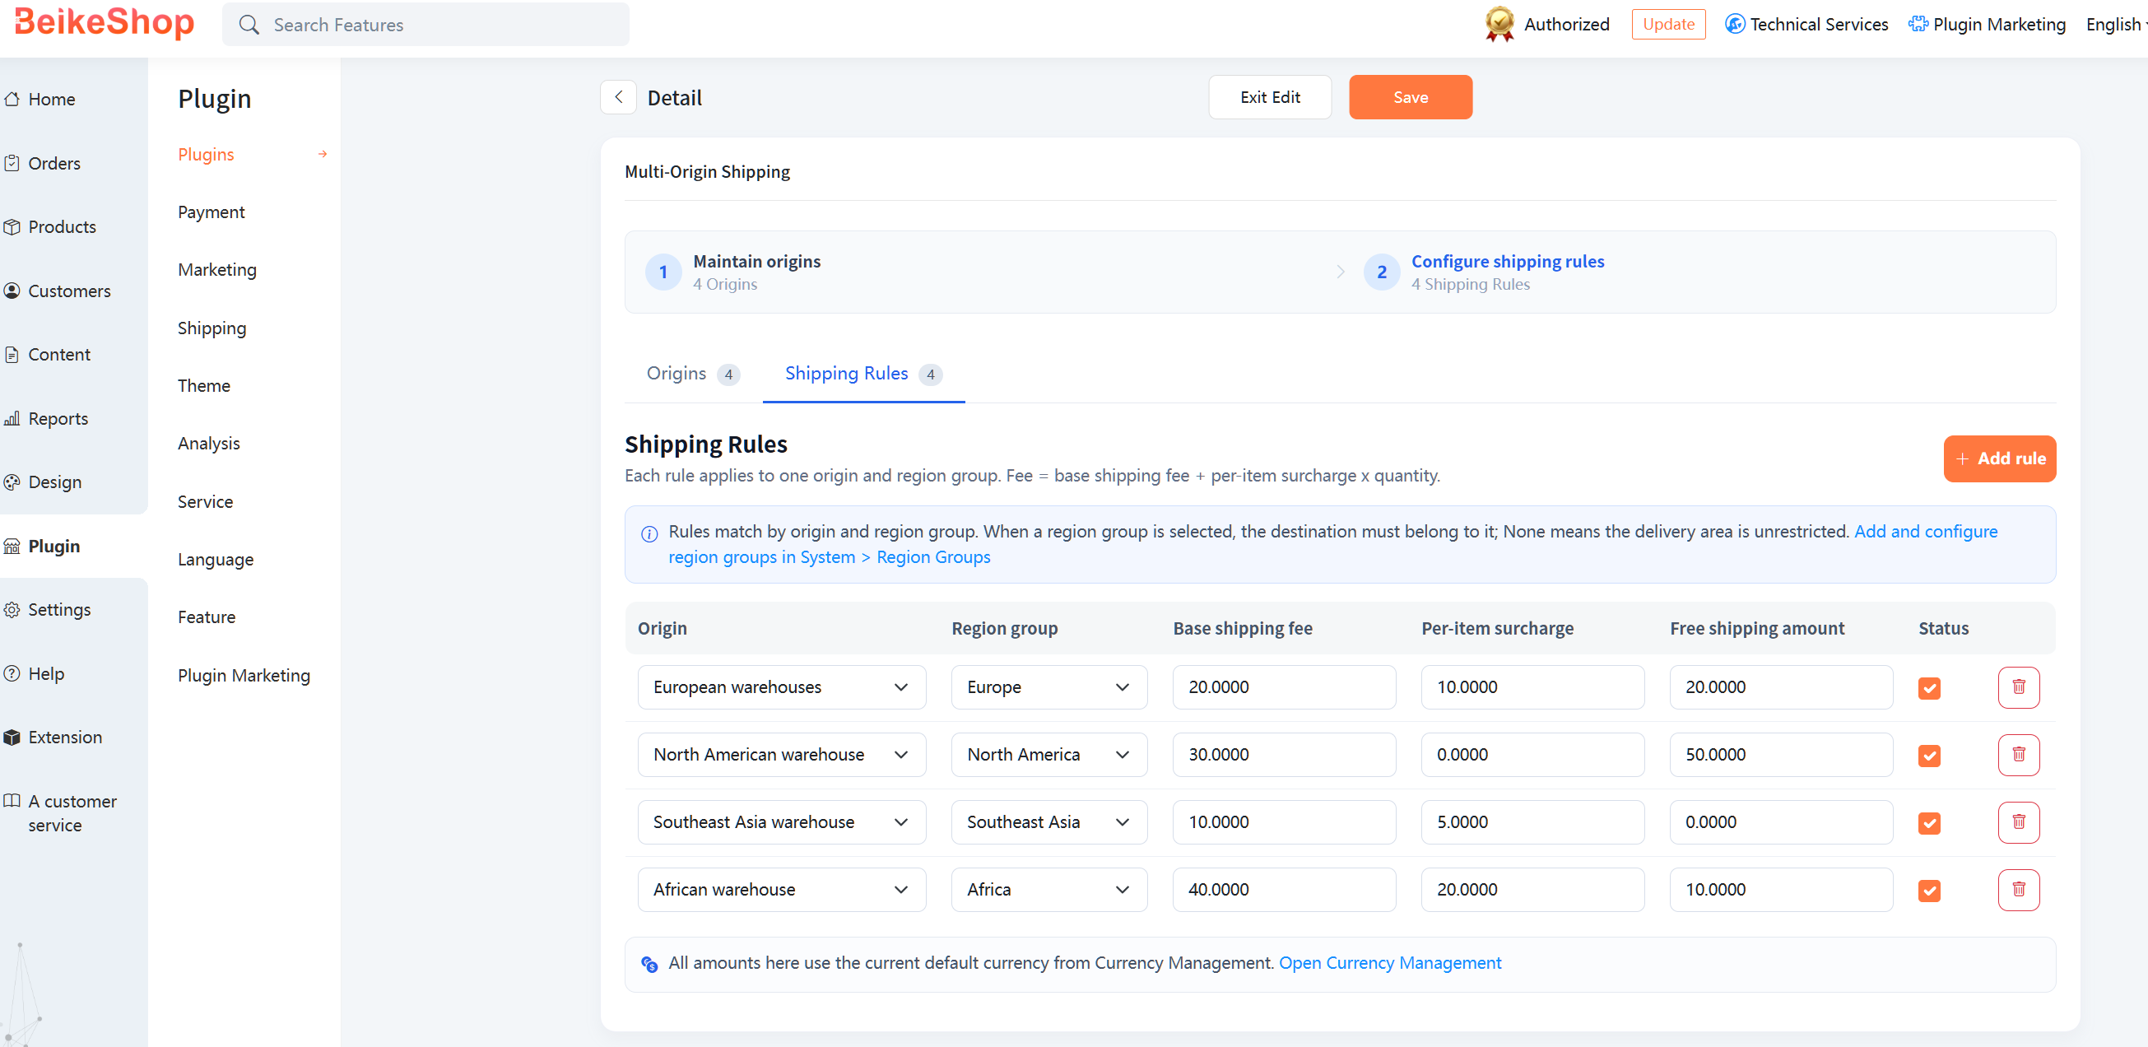Viewport: 2148px width, 1047px height.
Task: Open Analysis in the Plugin submenu
Action: 208,444
